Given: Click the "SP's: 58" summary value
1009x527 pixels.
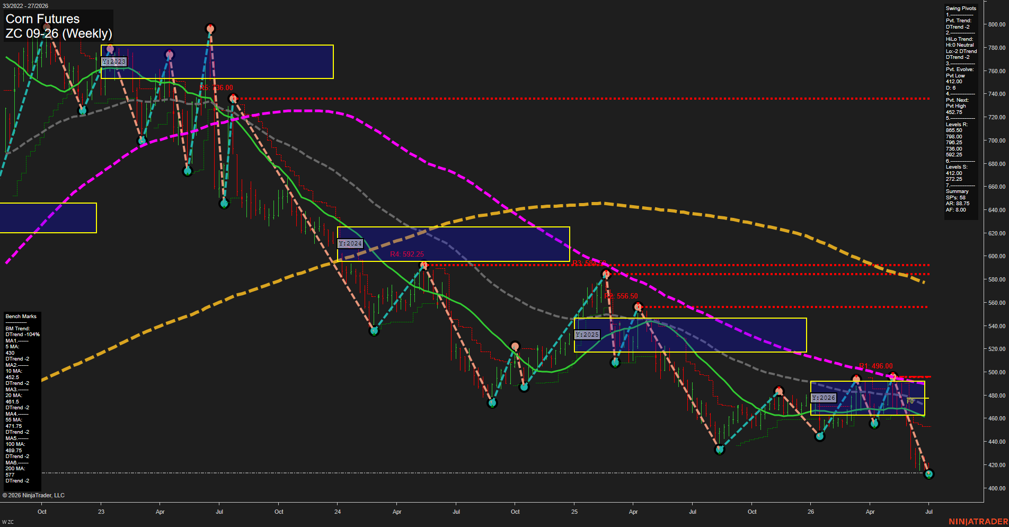Looking at the screenshot, I should (955, 198).
